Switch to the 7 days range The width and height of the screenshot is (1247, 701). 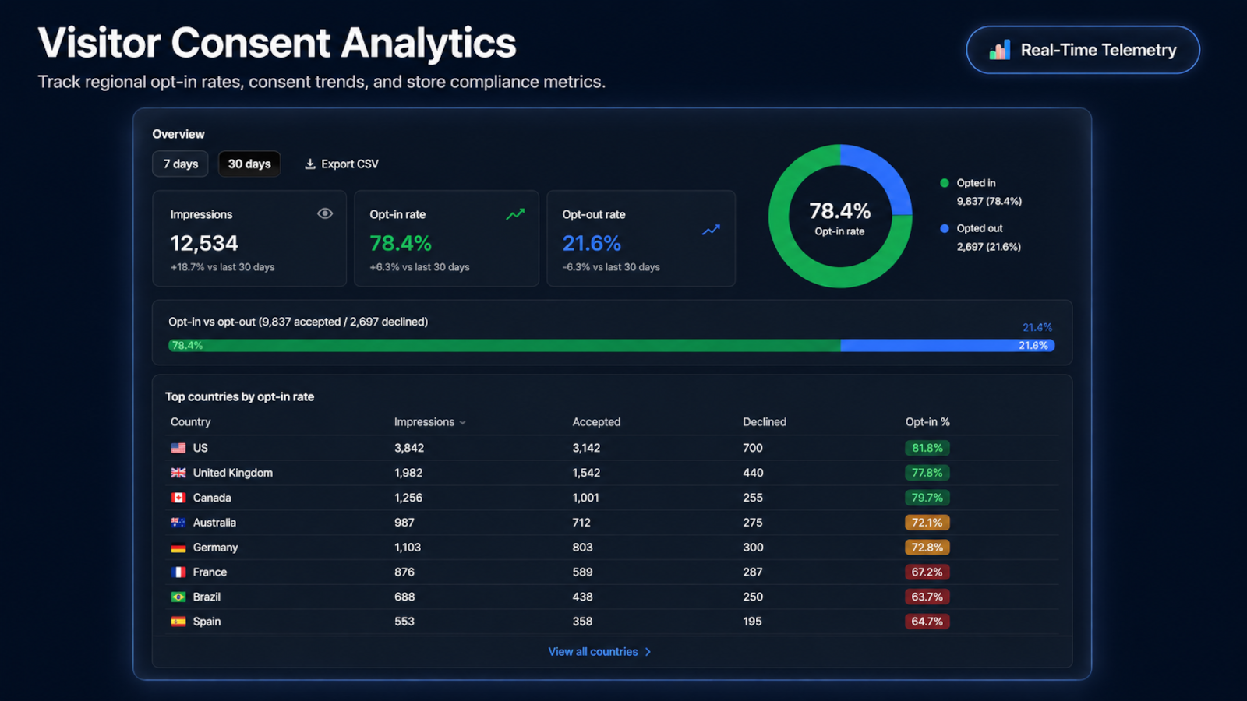181,164
